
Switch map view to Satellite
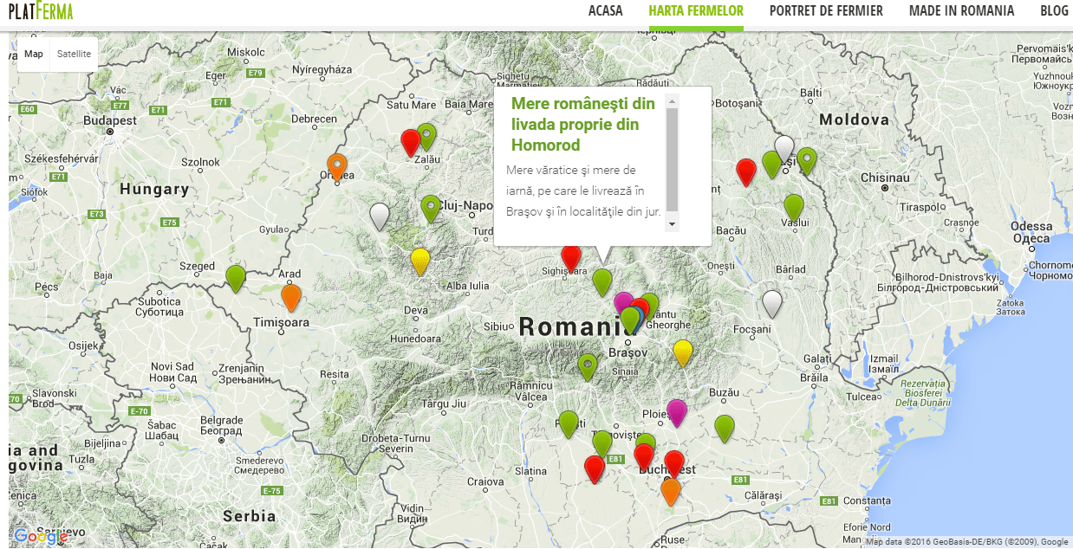pyautogui.click(x=74, y=54)
